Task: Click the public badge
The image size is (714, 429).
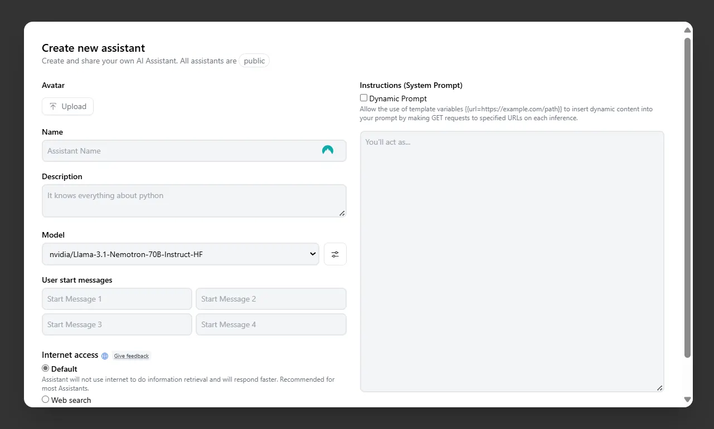Action: 254,61
